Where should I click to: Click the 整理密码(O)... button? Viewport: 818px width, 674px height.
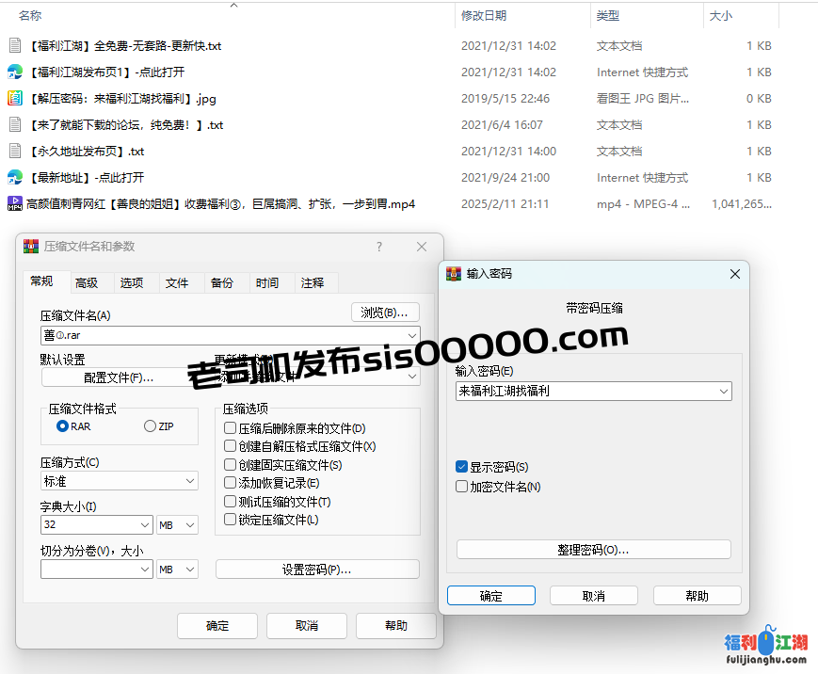click(x=593, y=550)
